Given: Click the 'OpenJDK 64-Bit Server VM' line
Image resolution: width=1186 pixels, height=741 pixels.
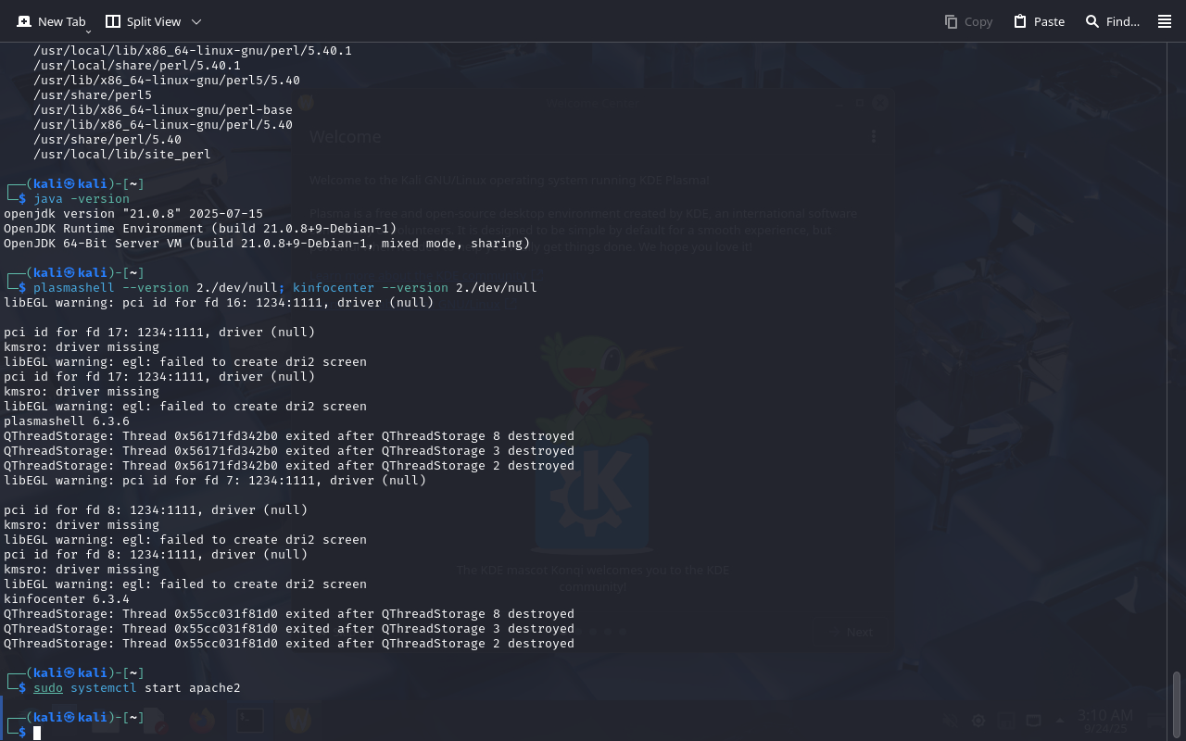Looking at the screenshot, I should 267,244.
